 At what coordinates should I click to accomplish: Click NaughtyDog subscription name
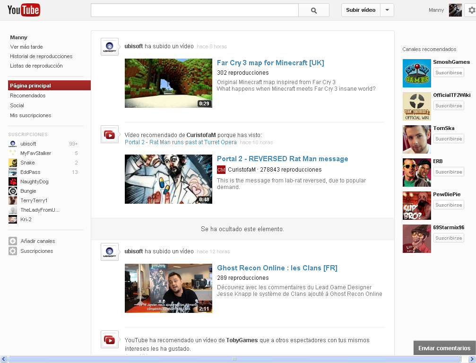click(x=35, y=182)
